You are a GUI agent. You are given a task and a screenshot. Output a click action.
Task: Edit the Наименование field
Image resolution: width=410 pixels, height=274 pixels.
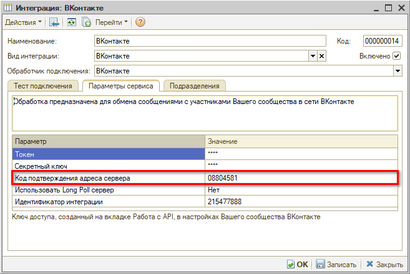pyautogui.click(x=210, y=41)
